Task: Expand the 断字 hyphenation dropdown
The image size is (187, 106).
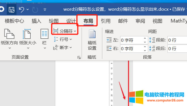Action: pyautogui.click(x=63, y=48)
